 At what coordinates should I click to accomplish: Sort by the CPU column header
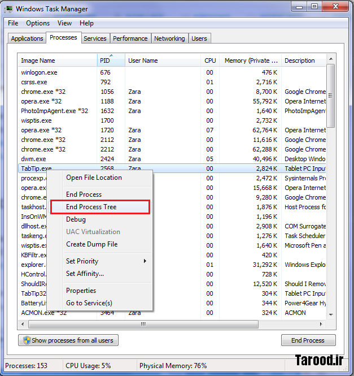coord(210,60)
